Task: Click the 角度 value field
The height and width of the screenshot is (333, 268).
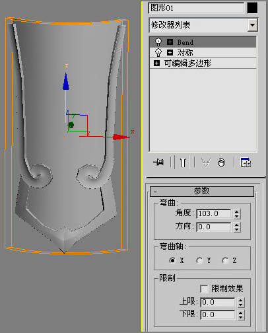Action: pyautogui.click(x=214, y=213)
